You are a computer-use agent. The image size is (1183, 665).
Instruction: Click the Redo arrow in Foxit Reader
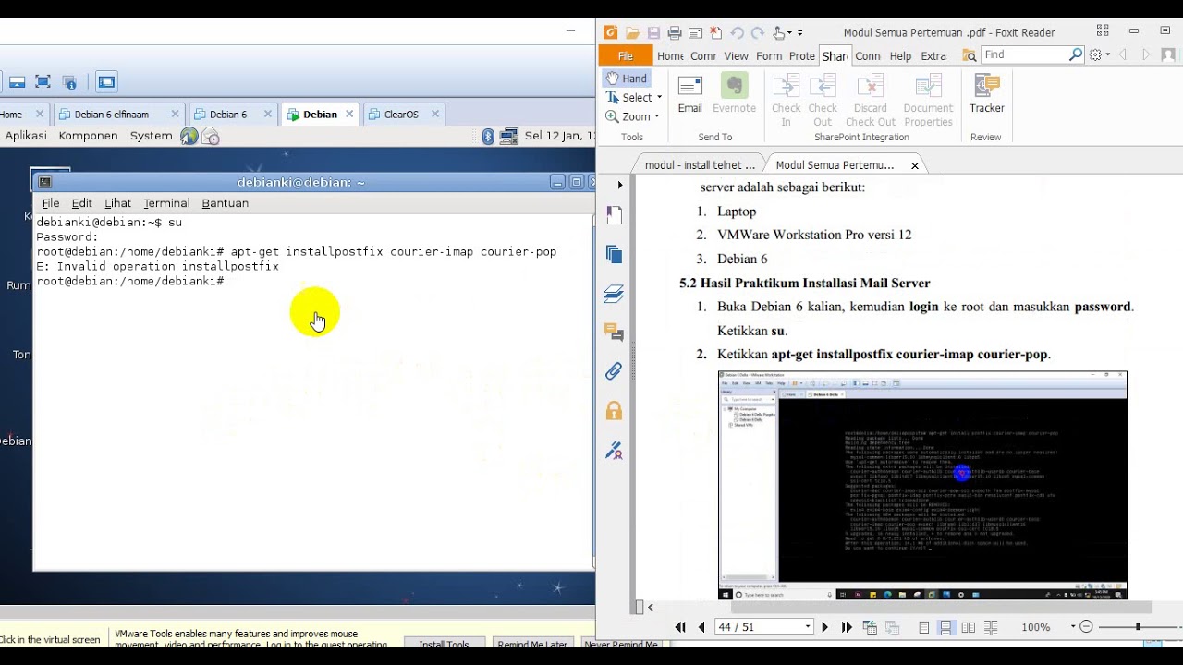(757, 33)
